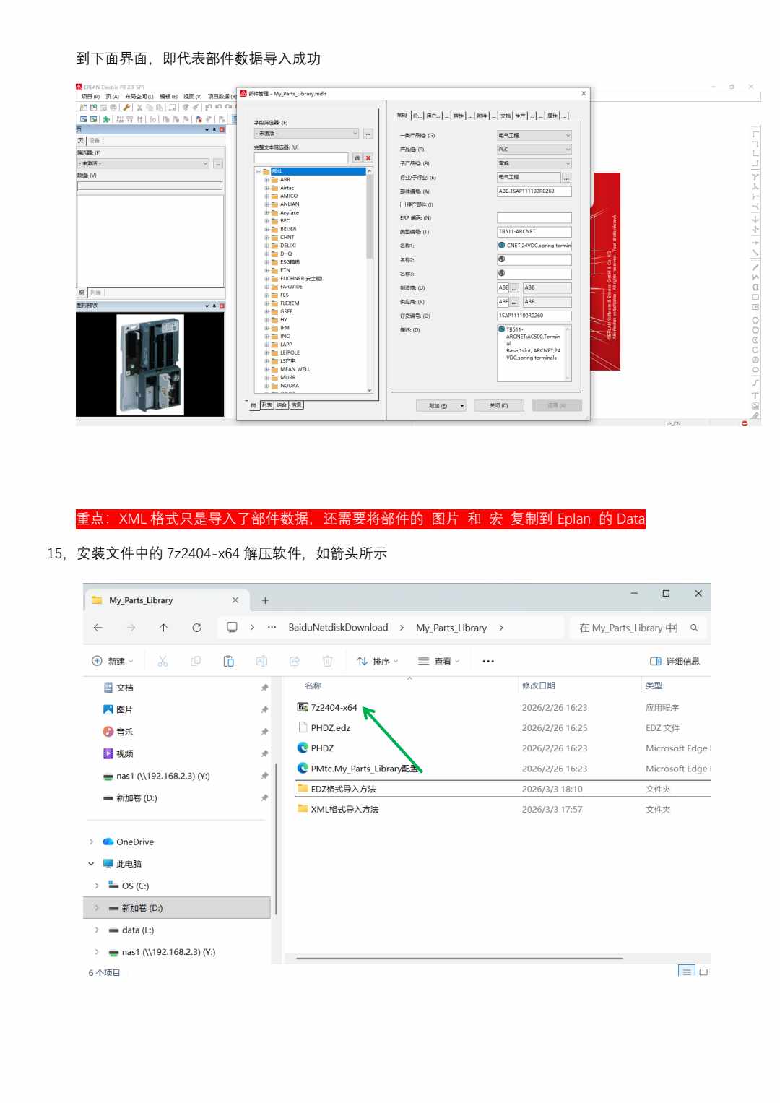The width and height of the screenshot is (780, 1103).
Task: Open the 附加 dropdown arrow in parts dialog
Action: pos(462,405)
